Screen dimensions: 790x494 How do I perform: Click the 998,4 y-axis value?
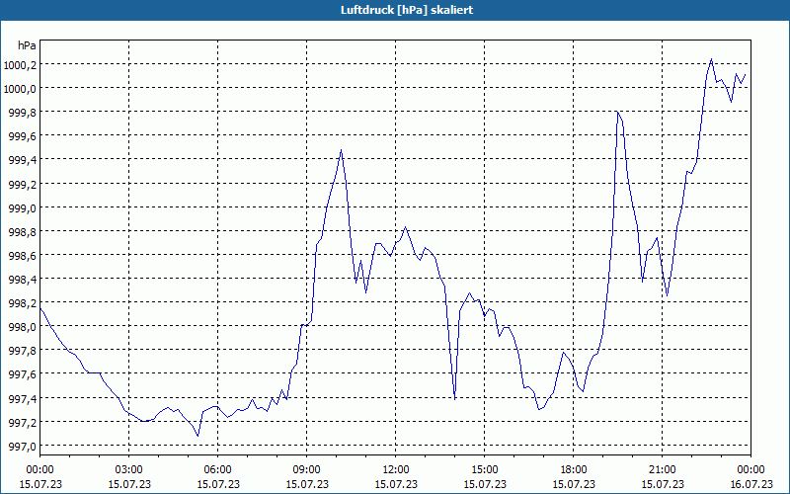point(23,280)
